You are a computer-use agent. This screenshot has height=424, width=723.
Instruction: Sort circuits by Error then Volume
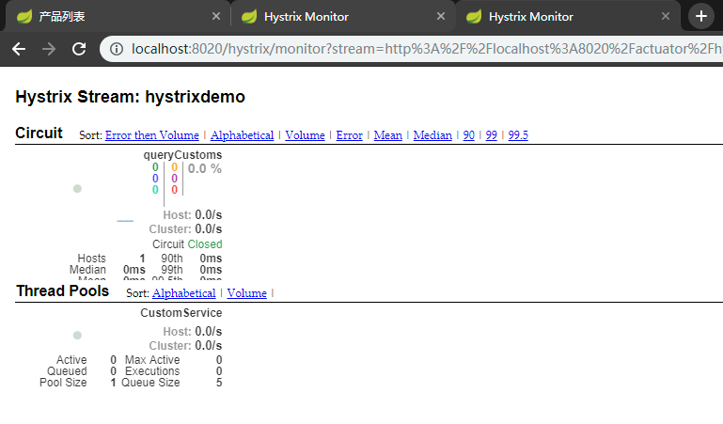coord(151,135)
